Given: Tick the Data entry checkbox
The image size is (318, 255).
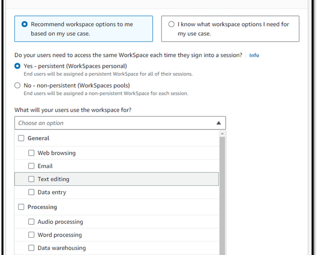Looking at the screenshot, I should pyautogui.click(x=31, y=192).
